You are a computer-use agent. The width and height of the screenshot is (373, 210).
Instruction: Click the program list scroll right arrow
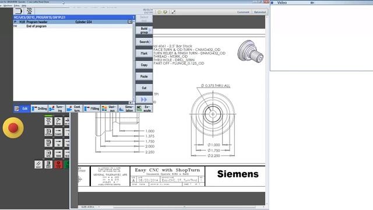pos(130,103)
